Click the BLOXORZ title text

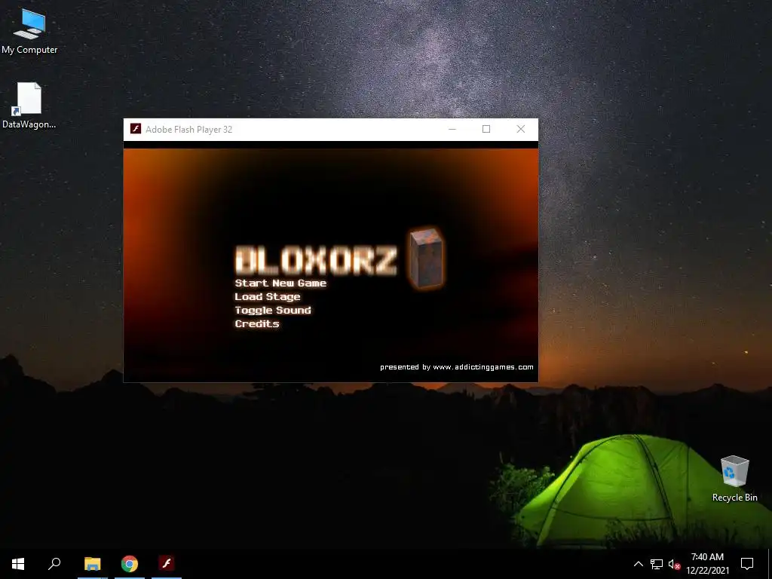316,260
